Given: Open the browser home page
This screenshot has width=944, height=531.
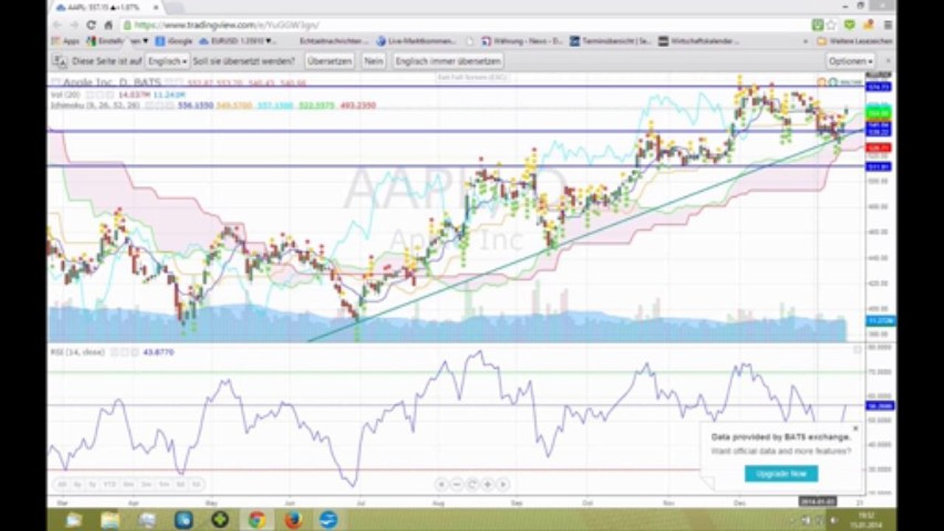Looking at the screenshot, I should (108, 24).
